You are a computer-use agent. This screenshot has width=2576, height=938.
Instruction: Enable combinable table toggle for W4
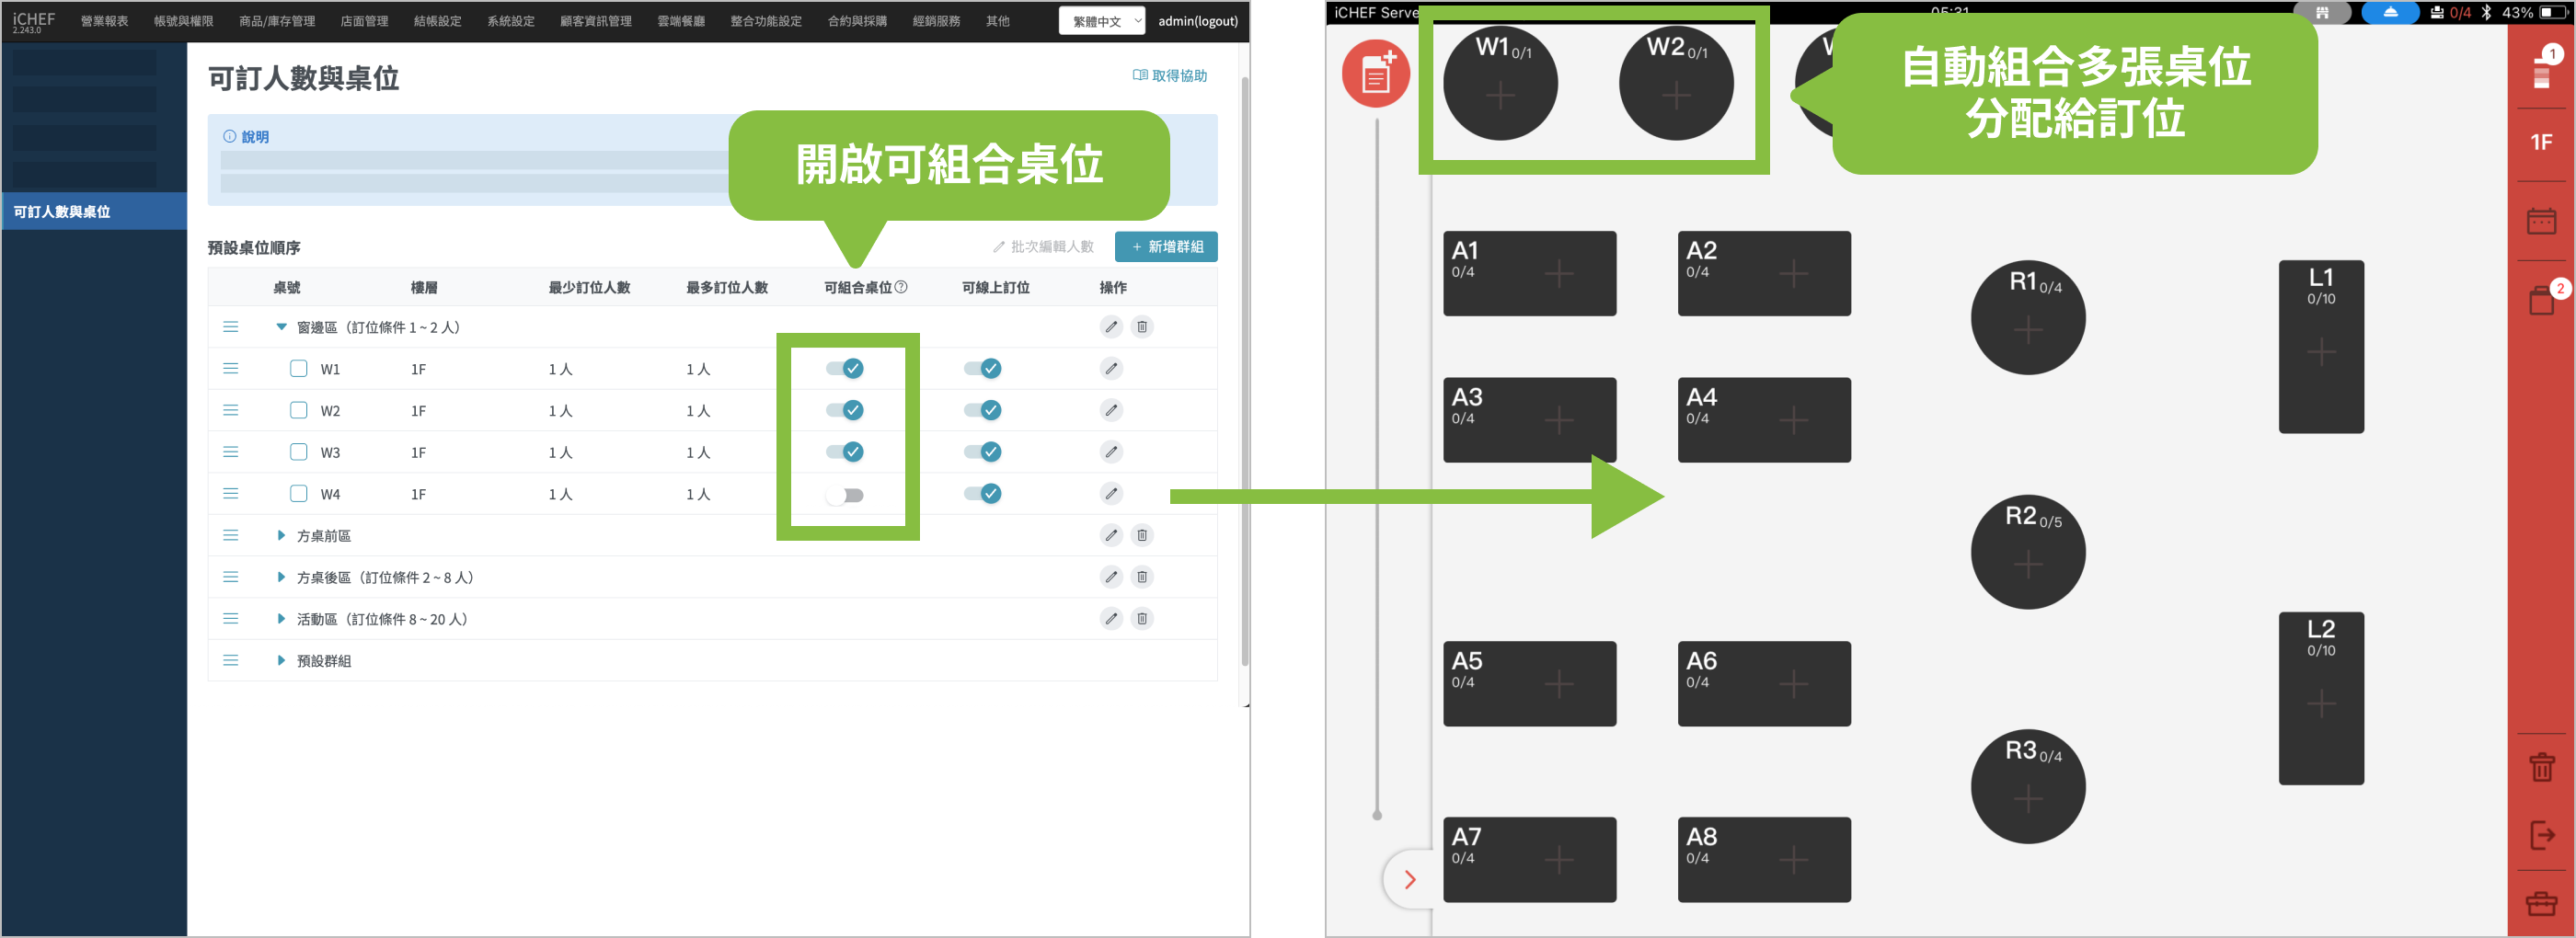pyautogui.click(x=845, y=495)
